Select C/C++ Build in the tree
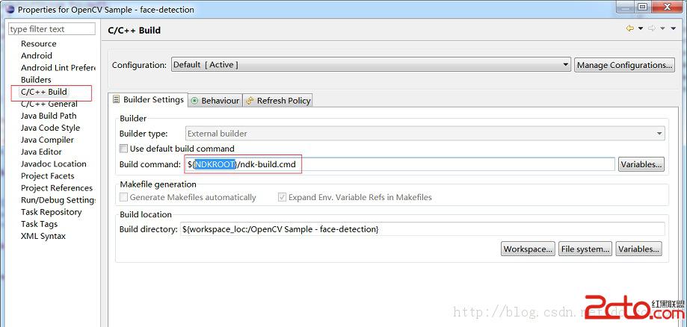The height and width of the screenshot is (327, 687). coord(44,92)
